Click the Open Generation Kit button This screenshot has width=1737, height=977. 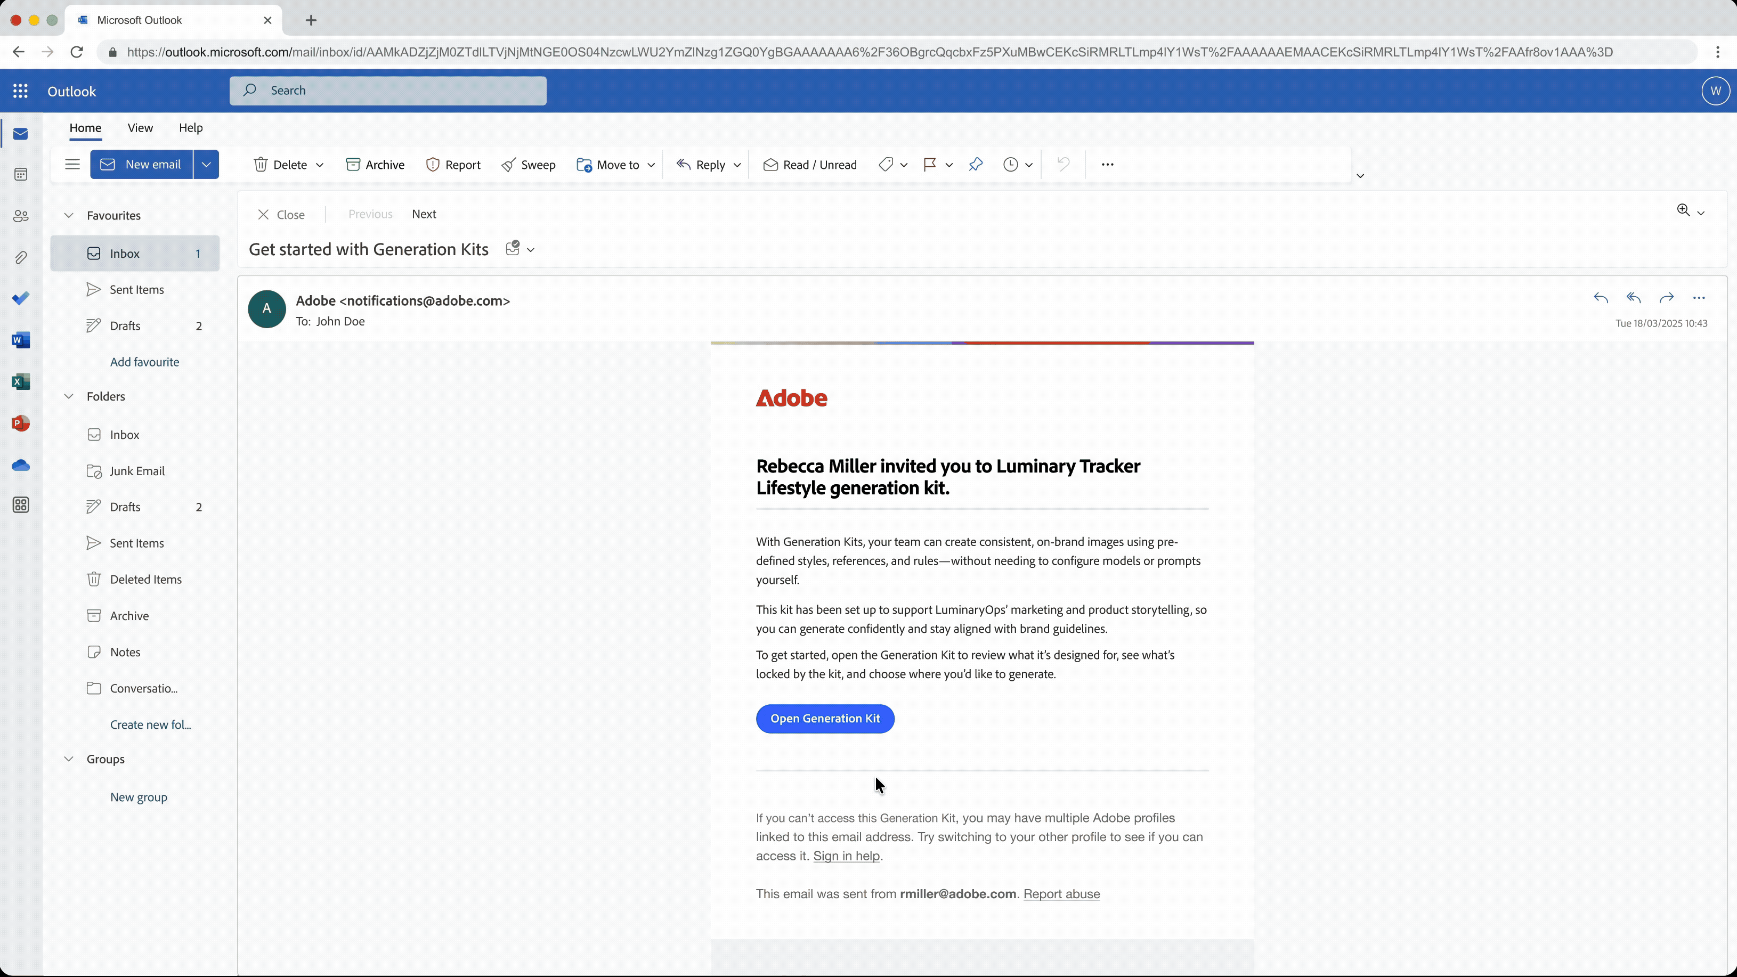pyautogui.click(x=825, y=719)
